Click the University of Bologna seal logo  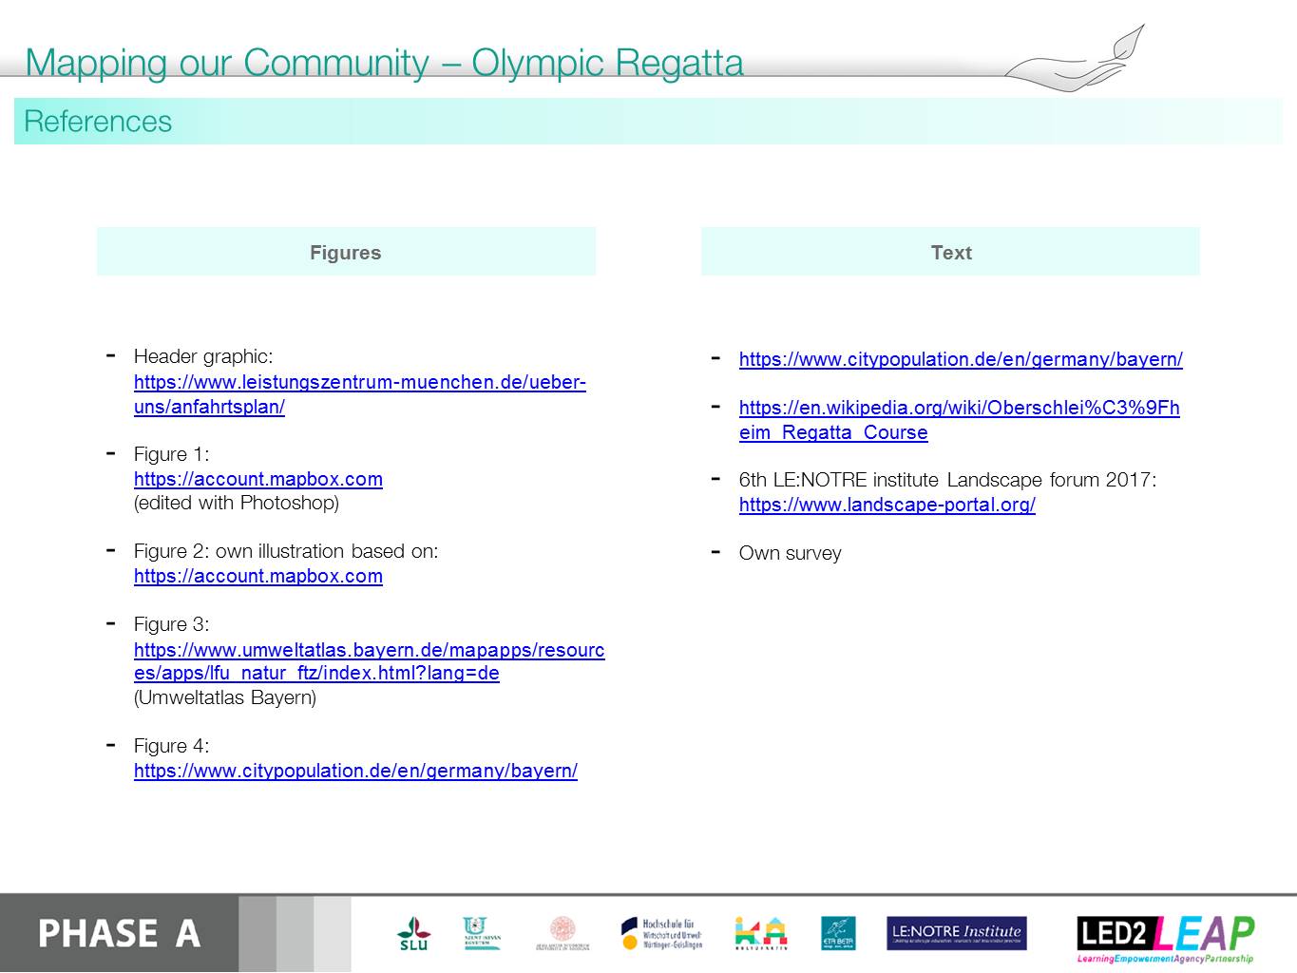click(563, 933)
